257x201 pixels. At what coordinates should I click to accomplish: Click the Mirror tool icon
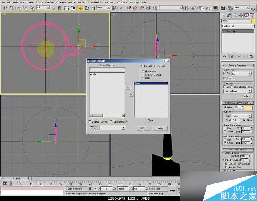pyautogui.click(x=187, y=8)
